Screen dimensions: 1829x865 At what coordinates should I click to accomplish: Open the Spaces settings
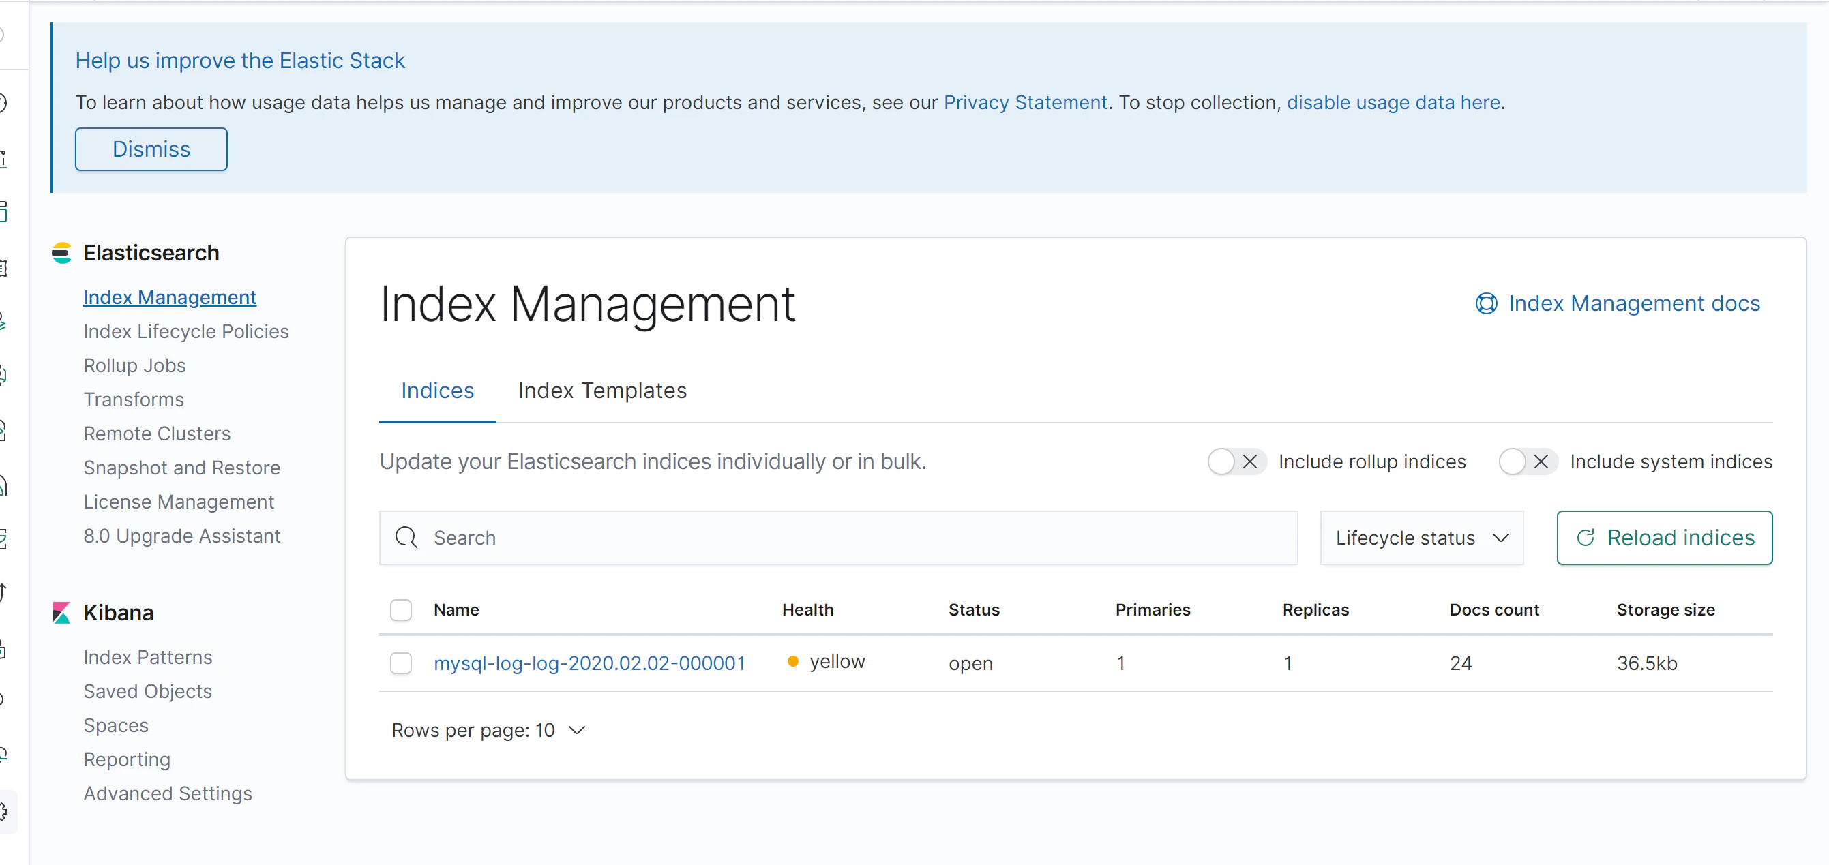[116, 725]
